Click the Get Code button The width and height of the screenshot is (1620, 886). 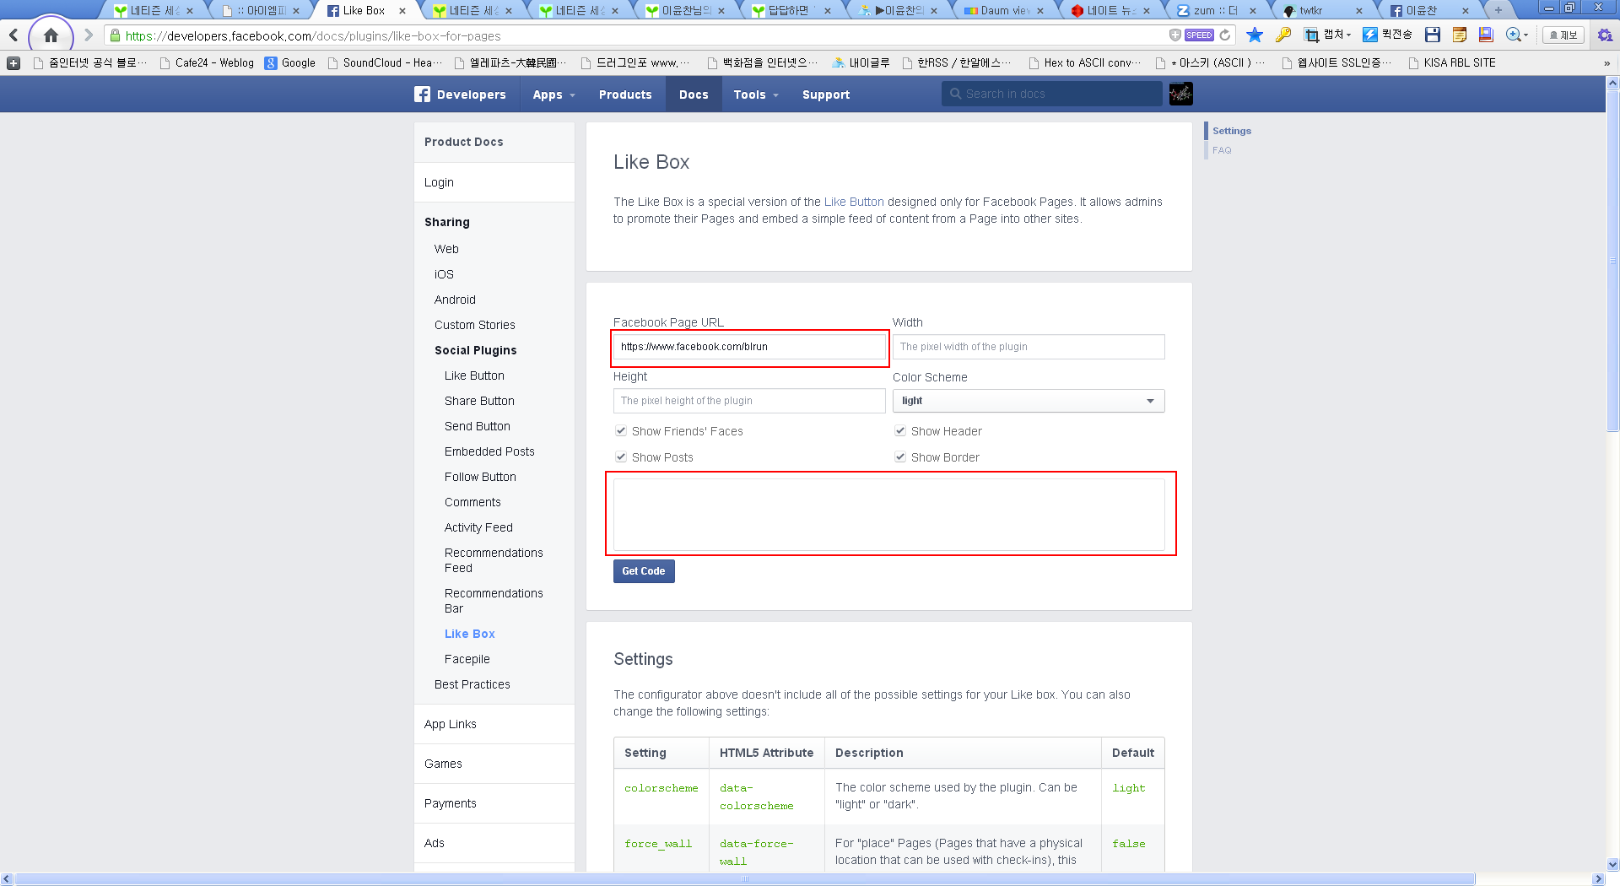644,571
